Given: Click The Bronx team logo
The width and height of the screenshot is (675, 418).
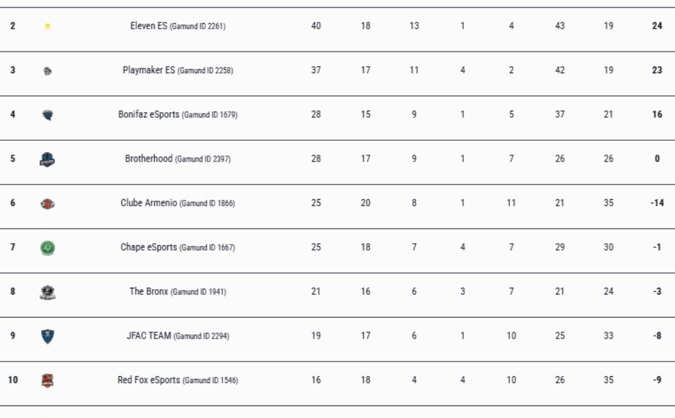Looking at the screenshot, I should pos(47,292).
